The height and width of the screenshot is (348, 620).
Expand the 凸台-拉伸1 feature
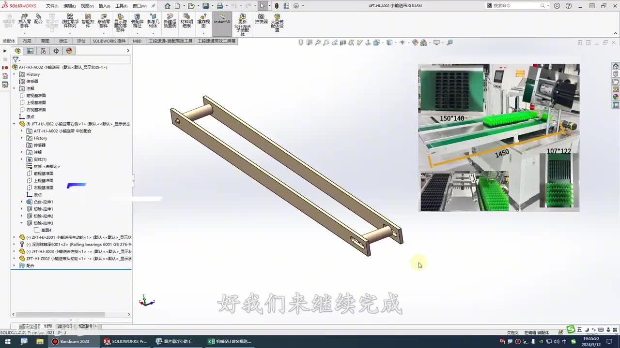click(21, 202)
